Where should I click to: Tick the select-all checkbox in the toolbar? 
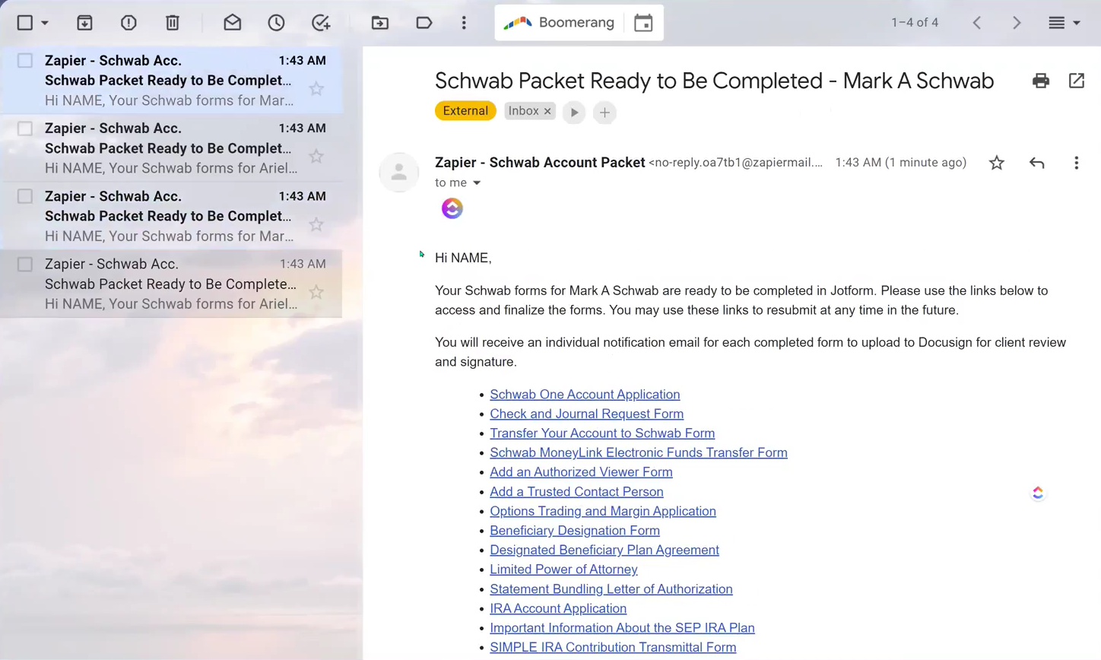(25, 23)
